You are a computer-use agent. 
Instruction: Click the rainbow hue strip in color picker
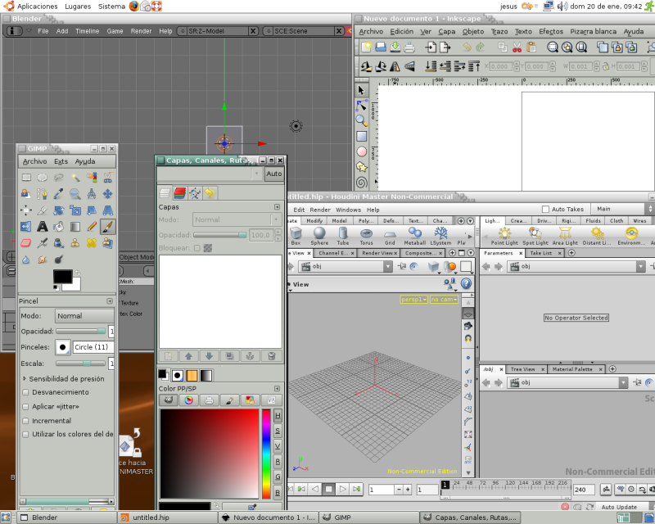(266, 454)
